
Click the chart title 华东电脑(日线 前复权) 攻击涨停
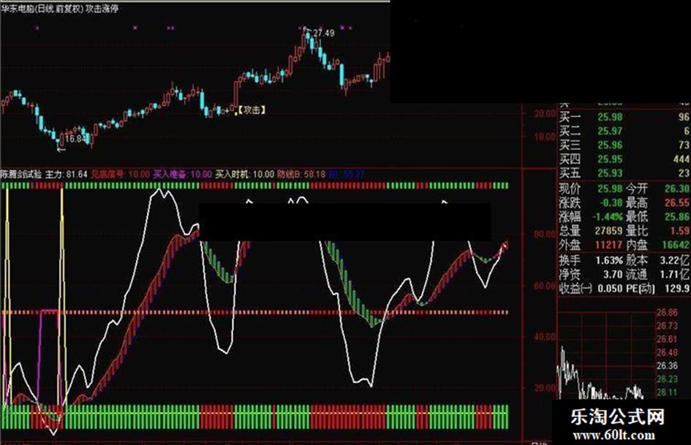coord(59,8)
